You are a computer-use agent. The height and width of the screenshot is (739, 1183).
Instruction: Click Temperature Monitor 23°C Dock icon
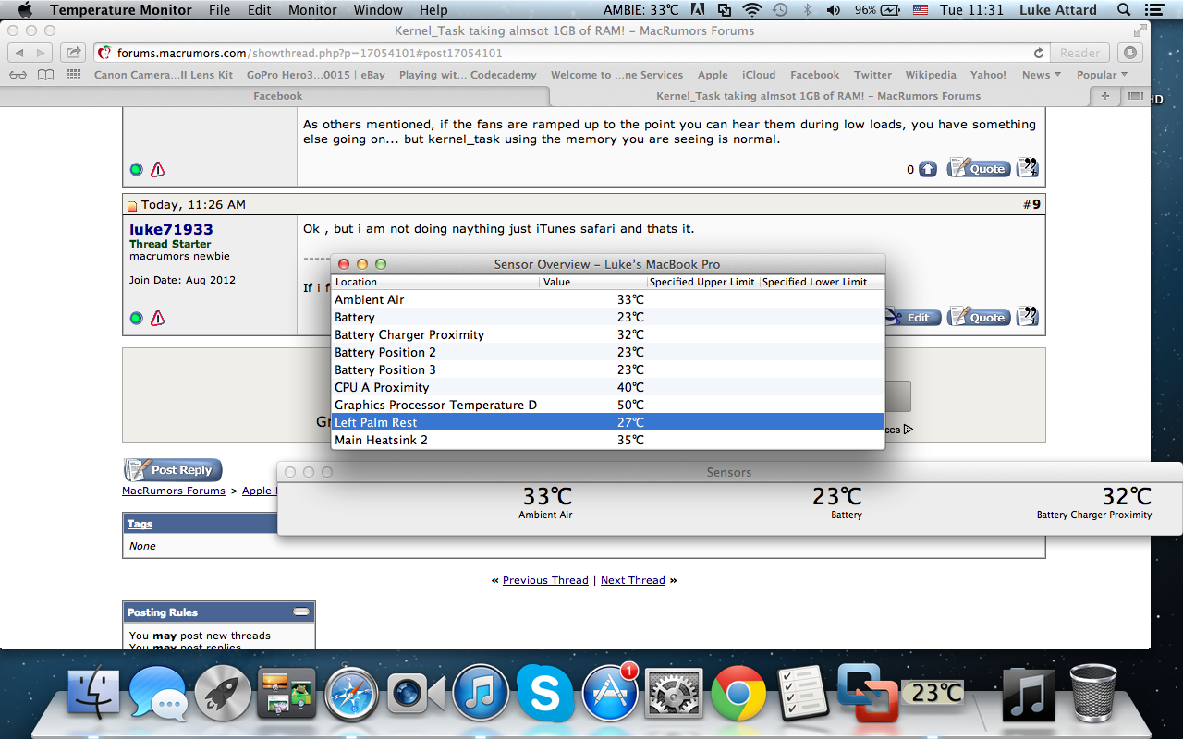[933, 693]
